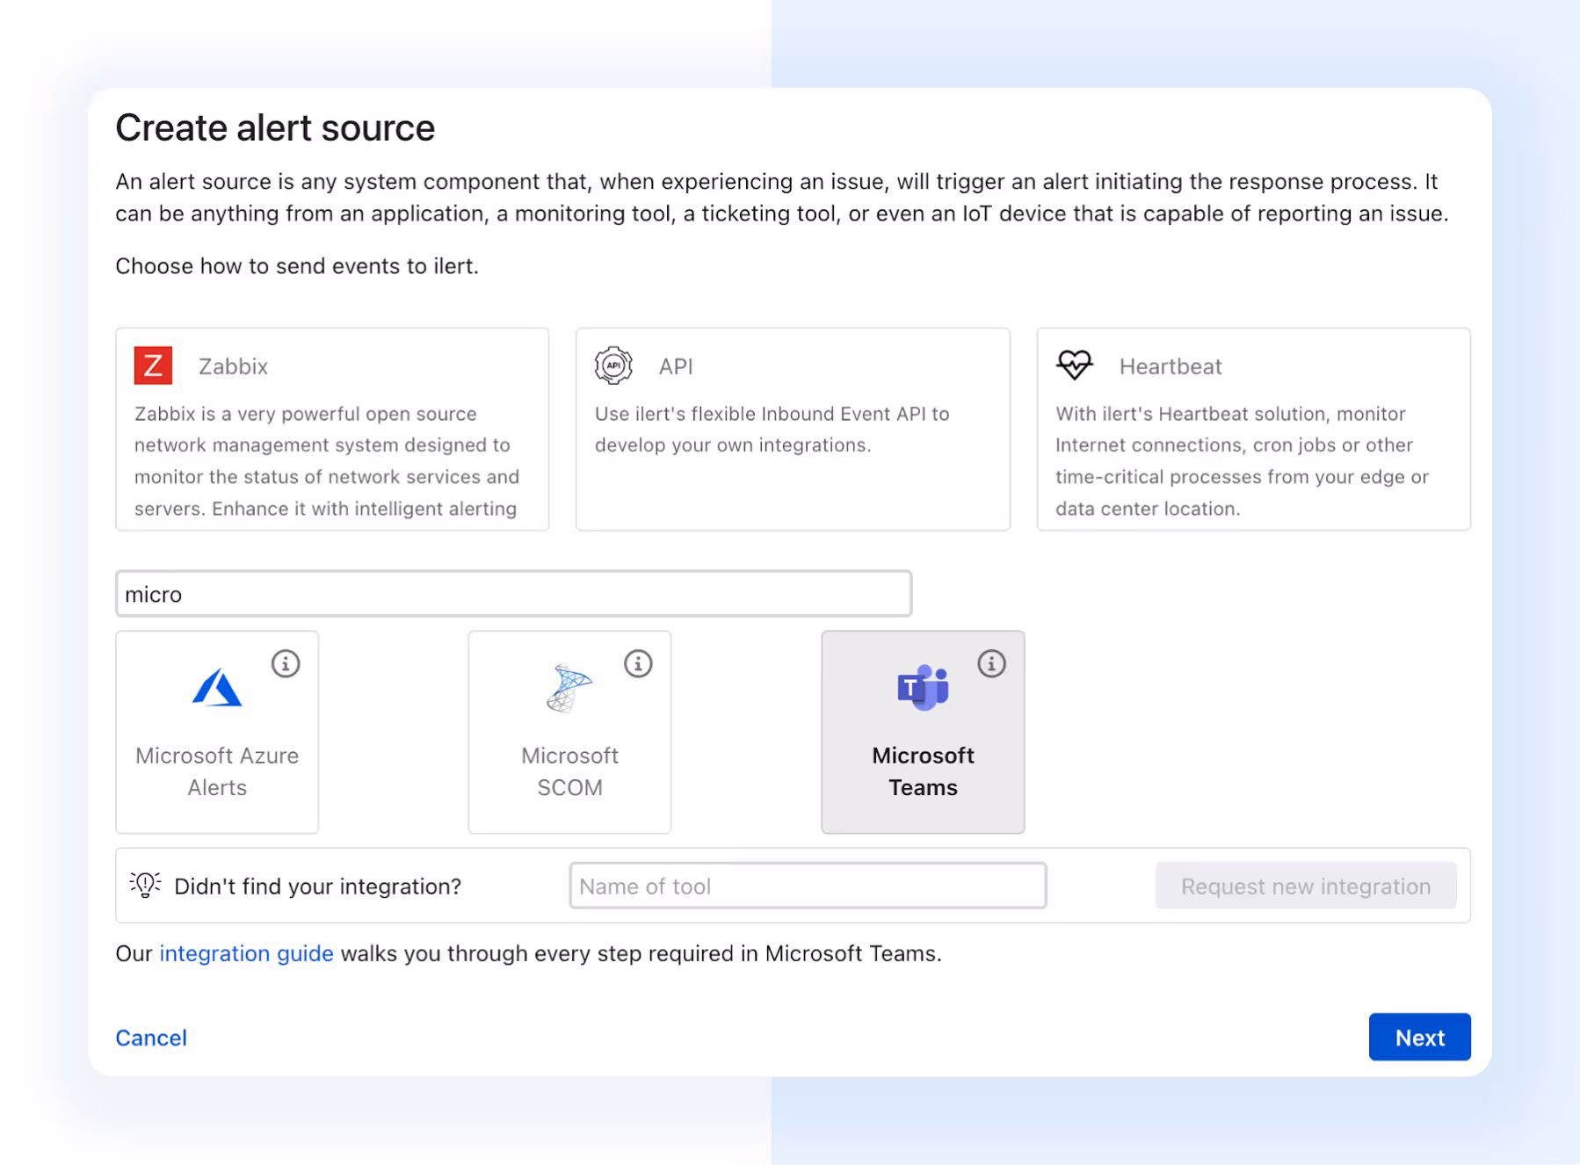
Task: Open the integration guide link
Action: pos(246,953)
